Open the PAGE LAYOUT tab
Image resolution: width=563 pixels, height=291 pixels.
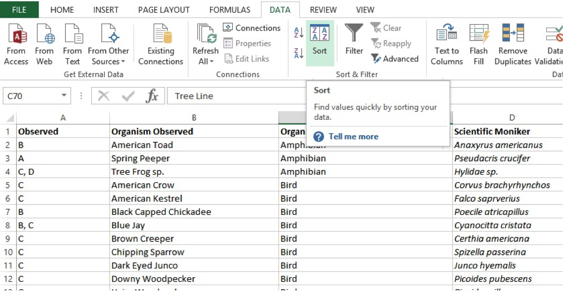(x=164, y=10)
